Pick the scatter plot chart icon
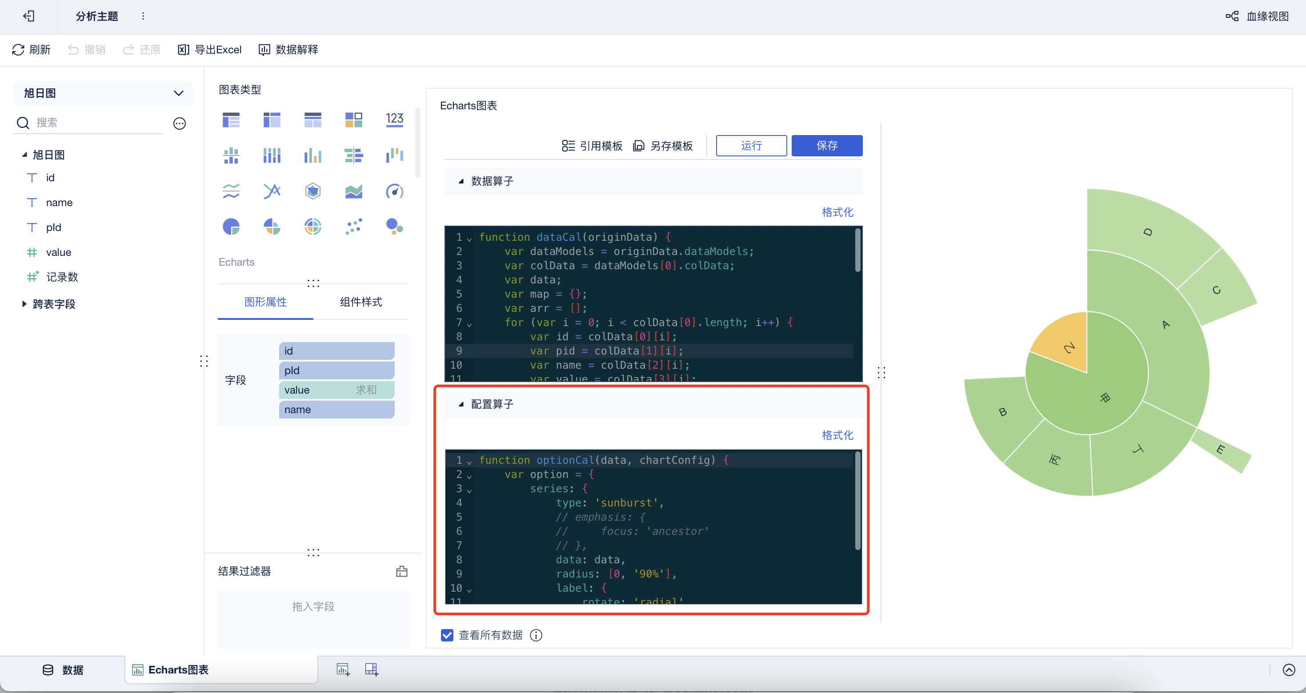This screenshot has width=1306, height=693. 353,227
